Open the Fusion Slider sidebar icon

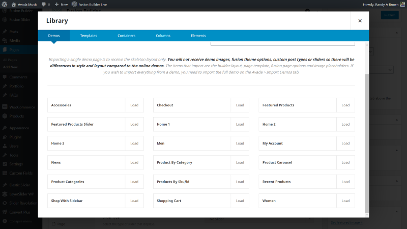click(5, 20)
